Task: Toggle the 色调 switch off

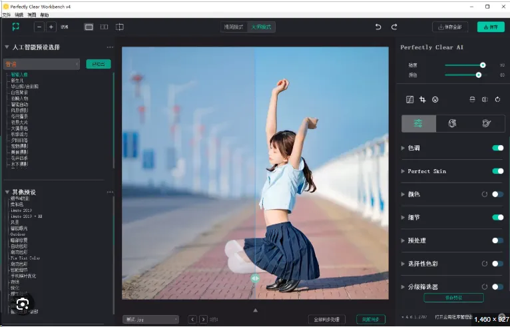Action: pyautogui.click(x=497, y=148)
